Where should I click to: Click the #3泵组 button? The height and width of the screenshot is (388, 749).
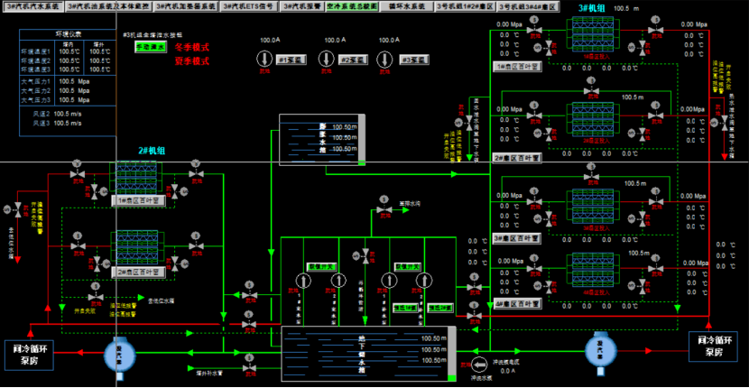click(x=414, y=60)
